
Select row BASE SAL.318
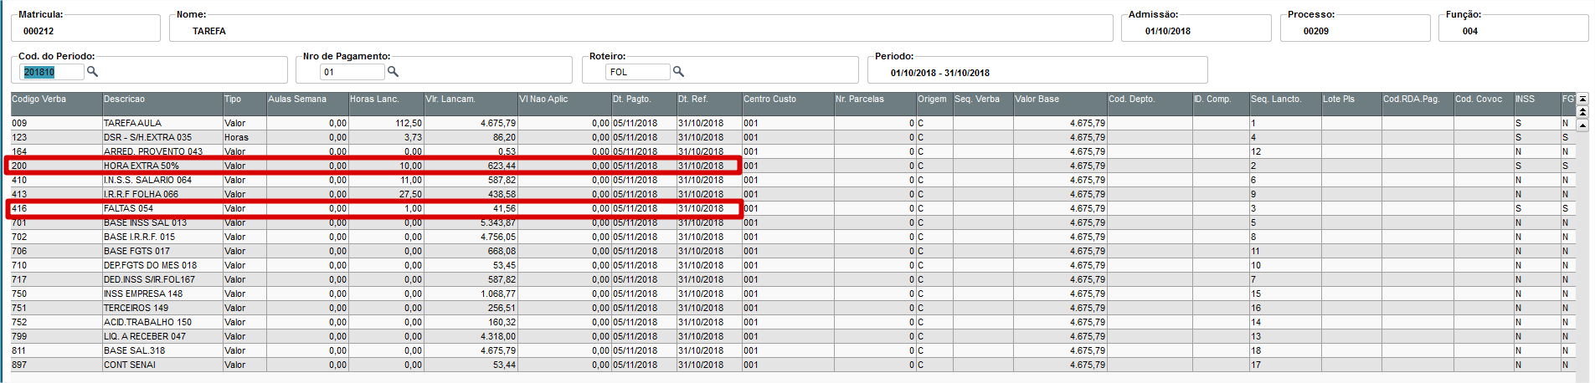[x=793, y=350]
